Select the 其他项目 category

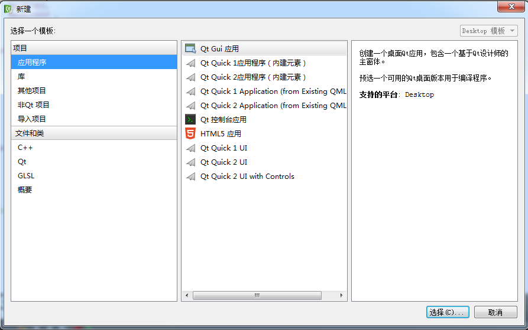point(94,91)
